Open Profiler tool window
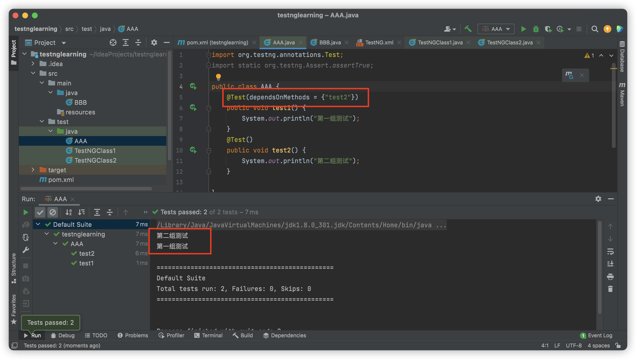Screen dimensions: 636x359 171,336
